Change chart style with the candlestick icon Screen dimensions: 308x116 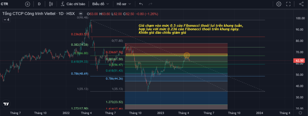51,4
